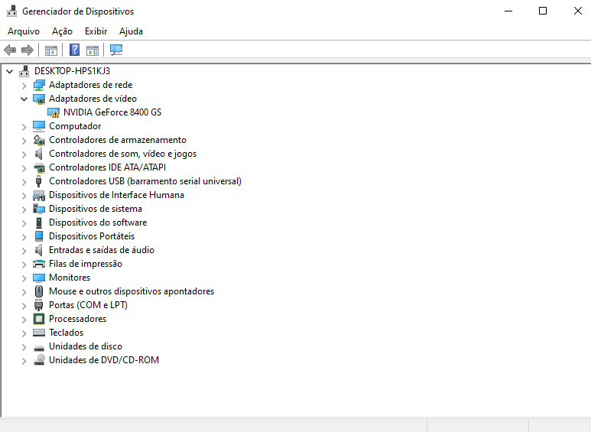
Task: Select the Teclados keyboard icon
Action: point(39,333)
